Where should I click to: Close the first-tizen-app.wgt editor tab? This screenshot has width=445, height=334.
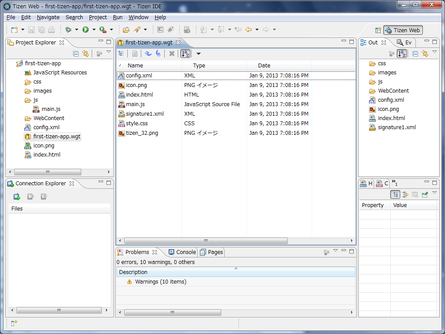pos(178,43)
